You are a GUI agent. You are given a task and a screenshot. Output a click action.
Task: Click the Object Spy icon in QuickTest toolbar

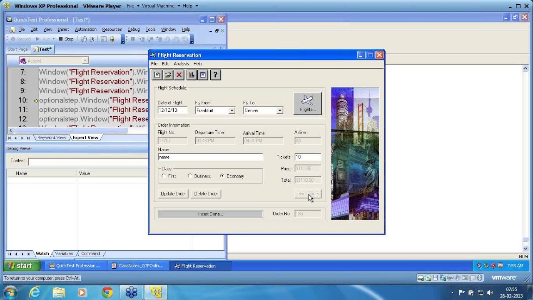coord(84,39)
